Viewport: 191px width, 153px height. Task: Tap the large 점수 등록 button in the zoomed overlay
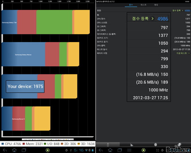pos(140,19)
